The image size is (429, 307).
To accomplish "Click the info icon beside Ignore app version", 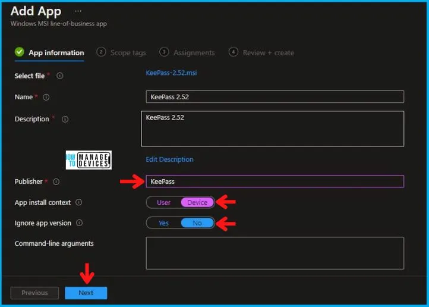I will click(x=80, y=223).
